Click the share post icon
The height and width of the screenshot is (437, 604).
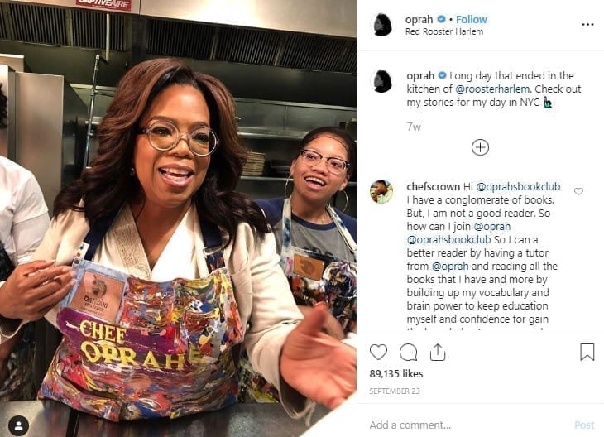438,353
